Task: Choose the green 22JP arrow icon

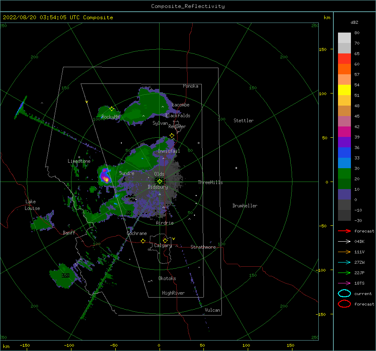Action: point(344,273)
